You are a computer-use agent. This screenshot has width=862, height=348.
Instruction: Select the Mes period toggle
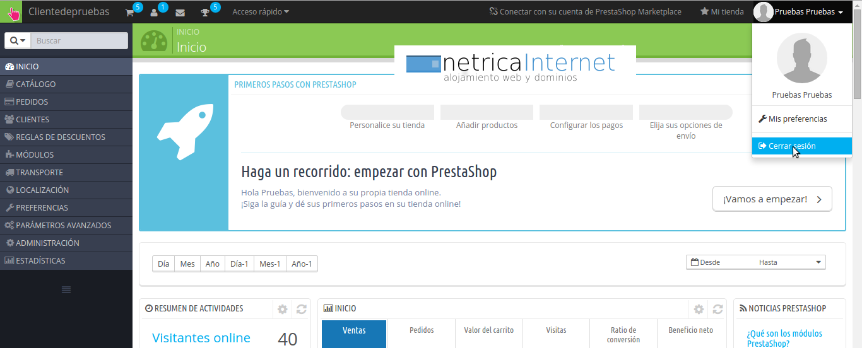[x=187, y=264]
